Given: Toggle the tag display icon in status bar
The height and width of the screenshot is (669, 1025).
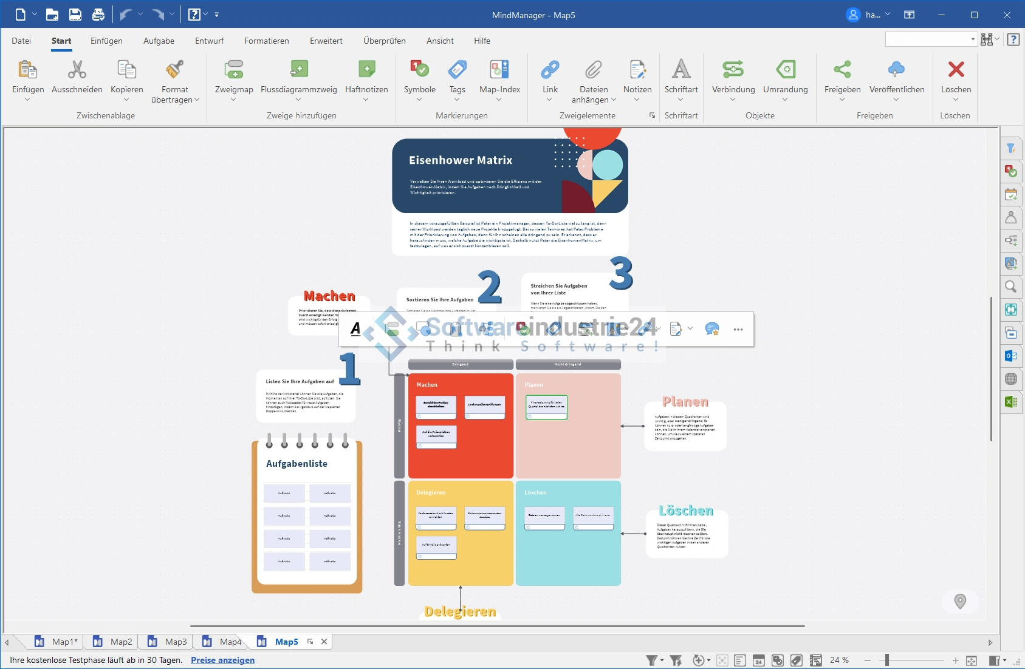Looking at the screenshot, I should [797, 661].
